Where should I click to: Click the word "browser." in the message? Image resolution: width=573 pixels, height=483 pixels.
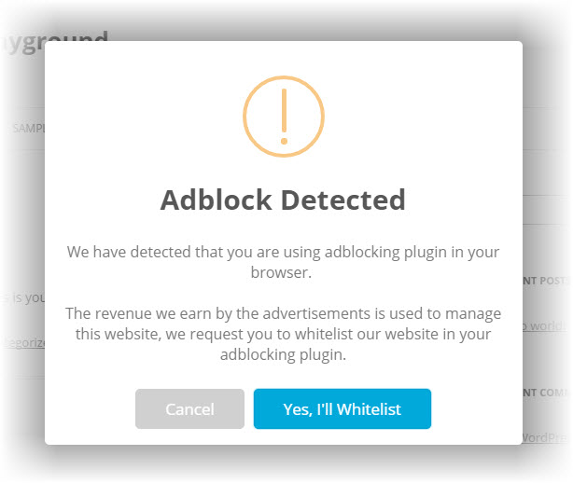pyautogui.click(x=283, y=275)
